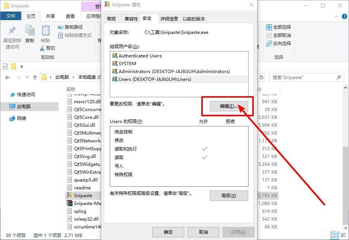Click the Copy Path icon
Image resolution: width=349 pixels, height=240 pixels.
pos(60,27)
